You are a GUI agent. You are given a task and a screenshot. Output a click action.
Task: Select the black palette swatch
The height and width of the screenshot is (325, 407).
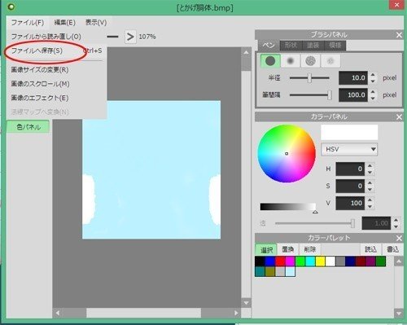point(260,261)
